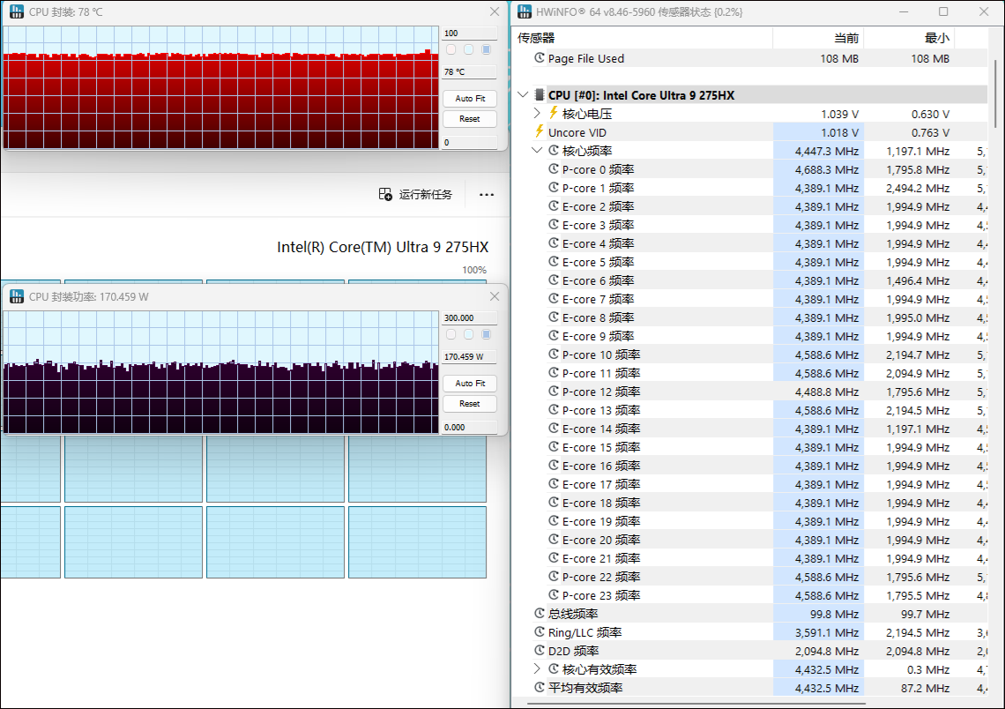
Task: Expand the 核心有效频率 row
Action: (x=537, y=668)
